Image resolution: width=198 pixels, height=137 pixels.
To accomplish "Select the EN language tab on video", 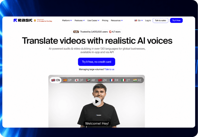I will tap(56, 80).
